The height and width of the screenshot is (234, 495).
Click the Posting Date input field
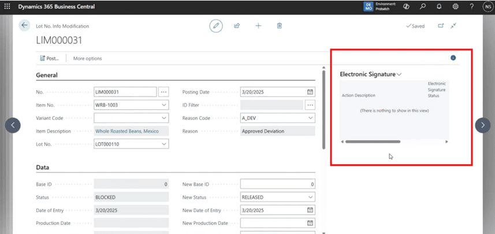(x=278, y=92)
